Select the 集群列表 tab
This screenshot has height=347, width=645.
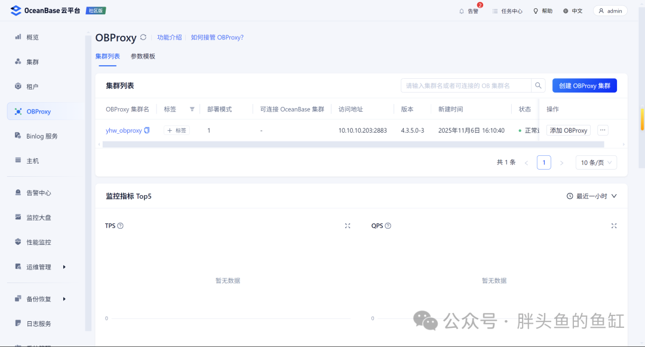click(107, 56)
